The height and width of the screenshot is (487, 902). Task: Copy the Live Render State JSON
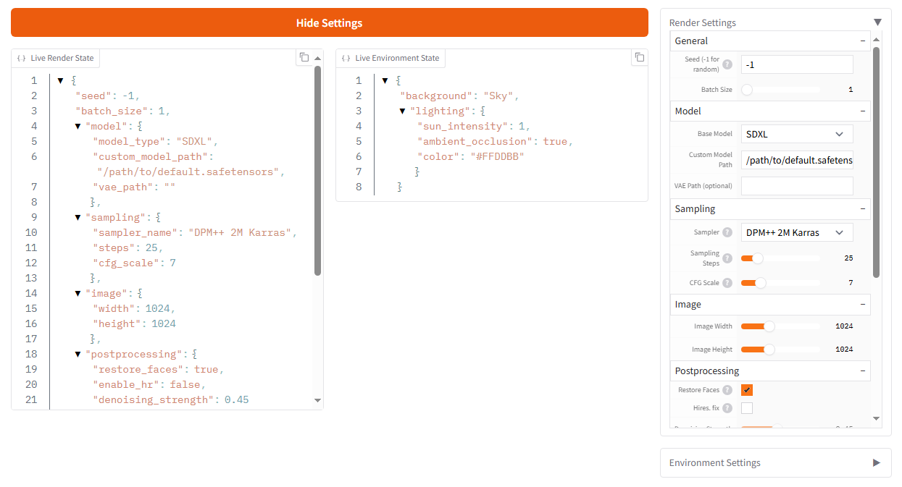point(304,58)
